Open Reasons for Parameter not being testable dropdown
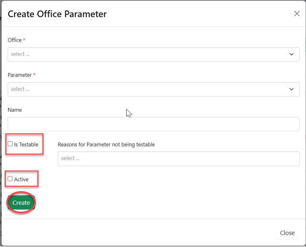 click(x=178, y=158)
